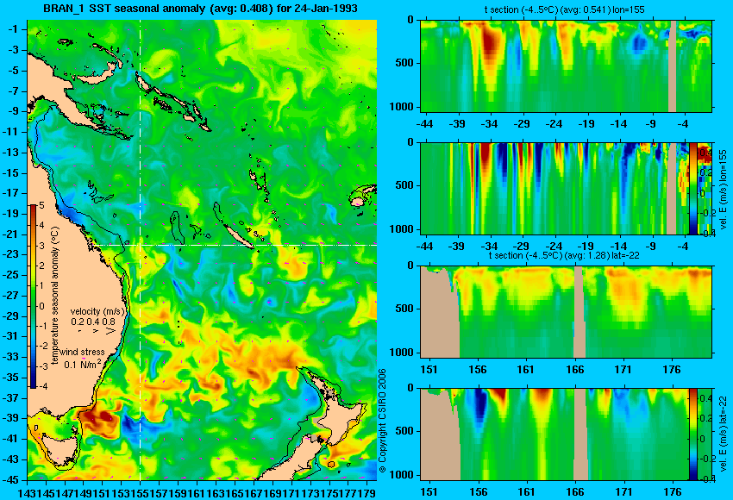Click the '-1' latitude tick on map axis

pyautogui.click(x=16, y=29)
